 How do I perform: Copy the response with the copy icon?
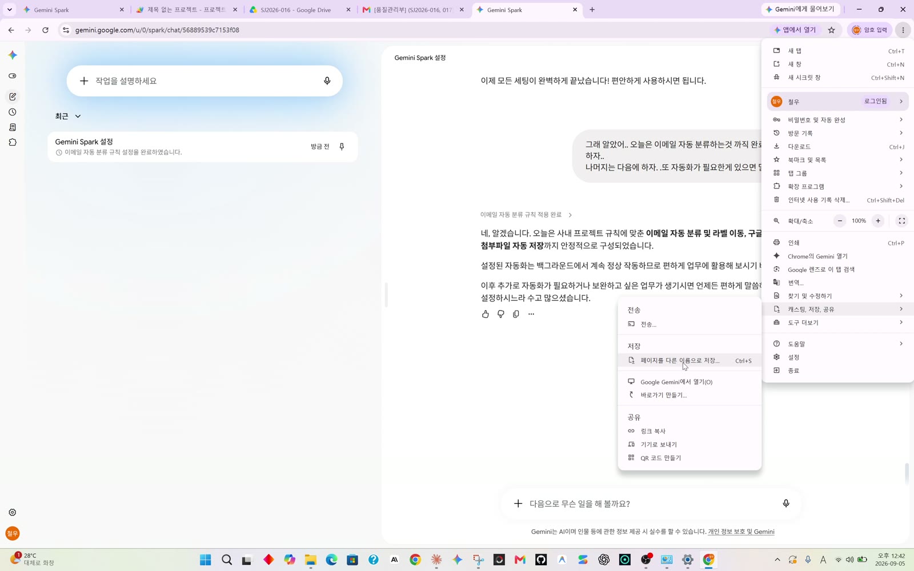pyautogui.click(x=516, y=314)
